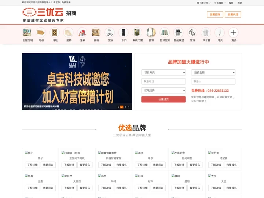Click 我要报名 for 蔚盛智能家居
The width and height of the screenshot is (264, 198).
[x=121, y=165]
